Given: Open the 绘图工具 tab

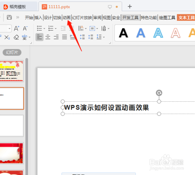Looking at the screenshot, I should click(x=167, y=18).
